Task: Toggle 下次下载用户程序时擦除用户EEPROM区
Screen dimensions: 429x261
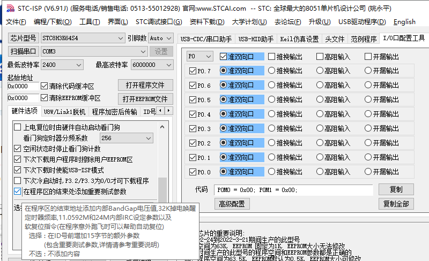Action: point(18,159)
